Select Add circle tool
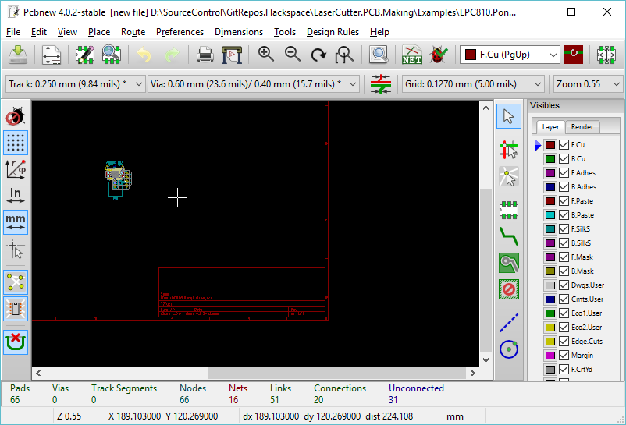626x425 pixels. point(509,349)
